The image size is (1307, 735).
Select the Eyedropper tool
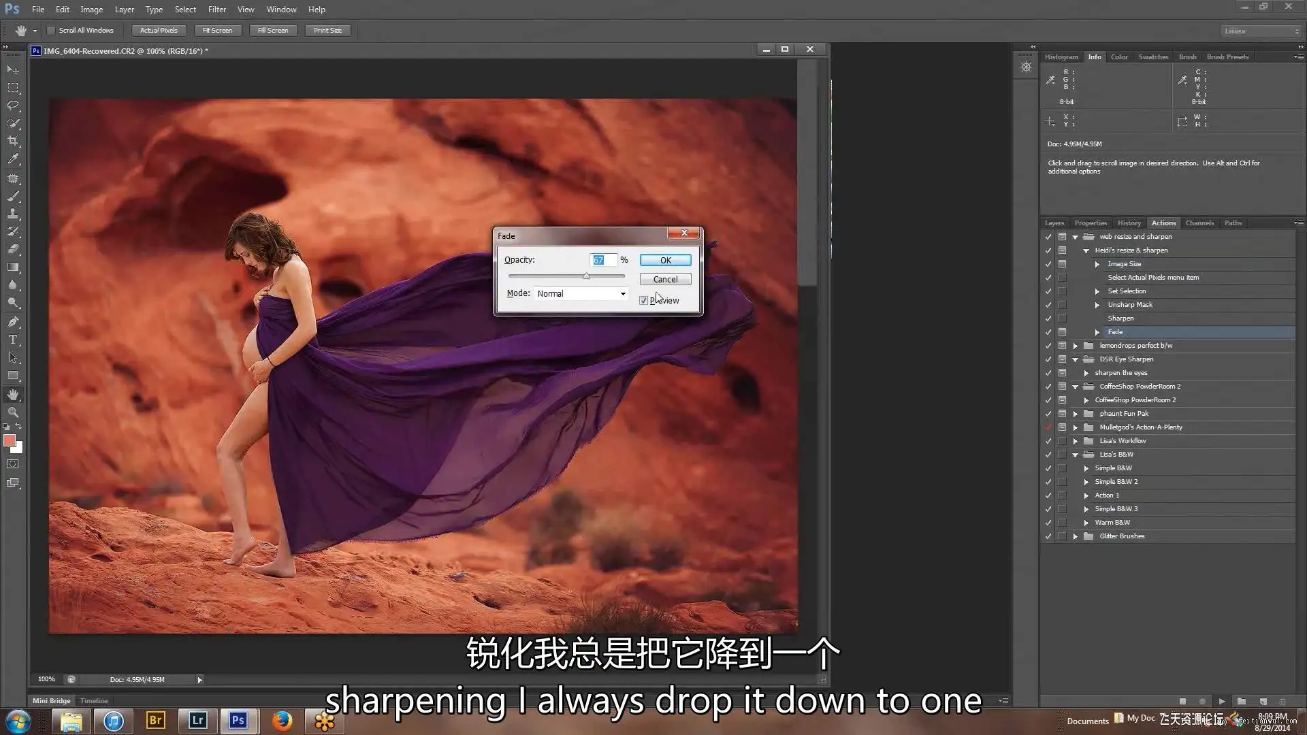coord(13,159)
